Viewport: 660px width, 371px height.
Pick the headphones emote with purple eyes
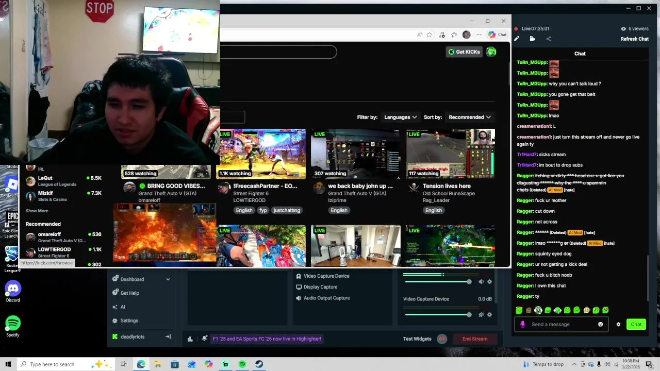click(538, 310)
